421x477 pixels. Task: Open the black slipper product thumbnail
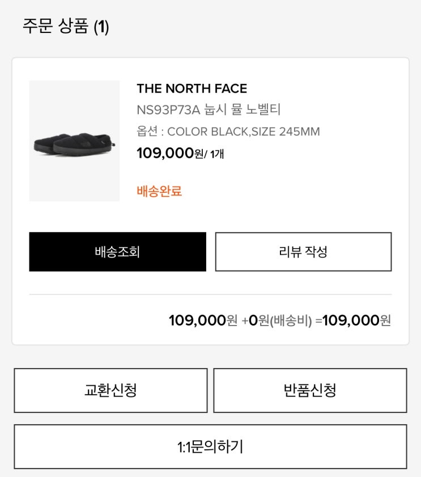74,141
